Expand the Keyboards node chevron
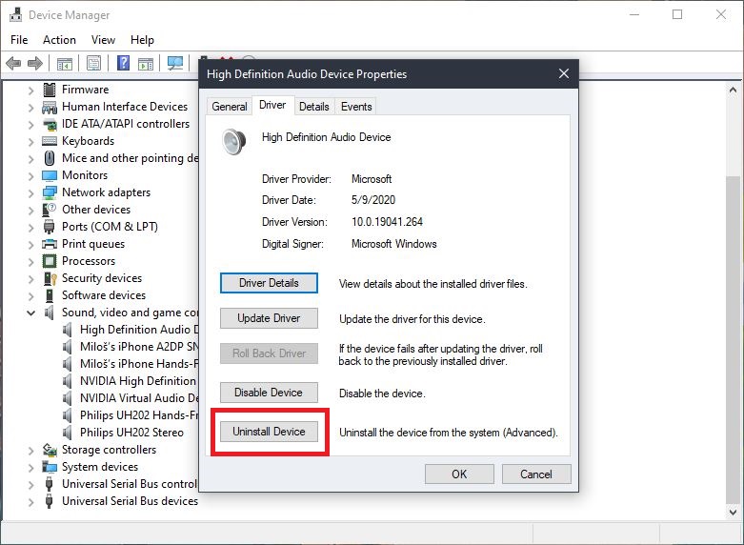Viewport: 744px width, 545px height. (30, 141)
